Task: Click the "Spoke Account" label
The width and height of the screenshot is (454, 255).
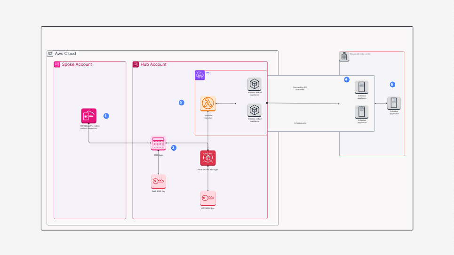Action: point(77,64)
